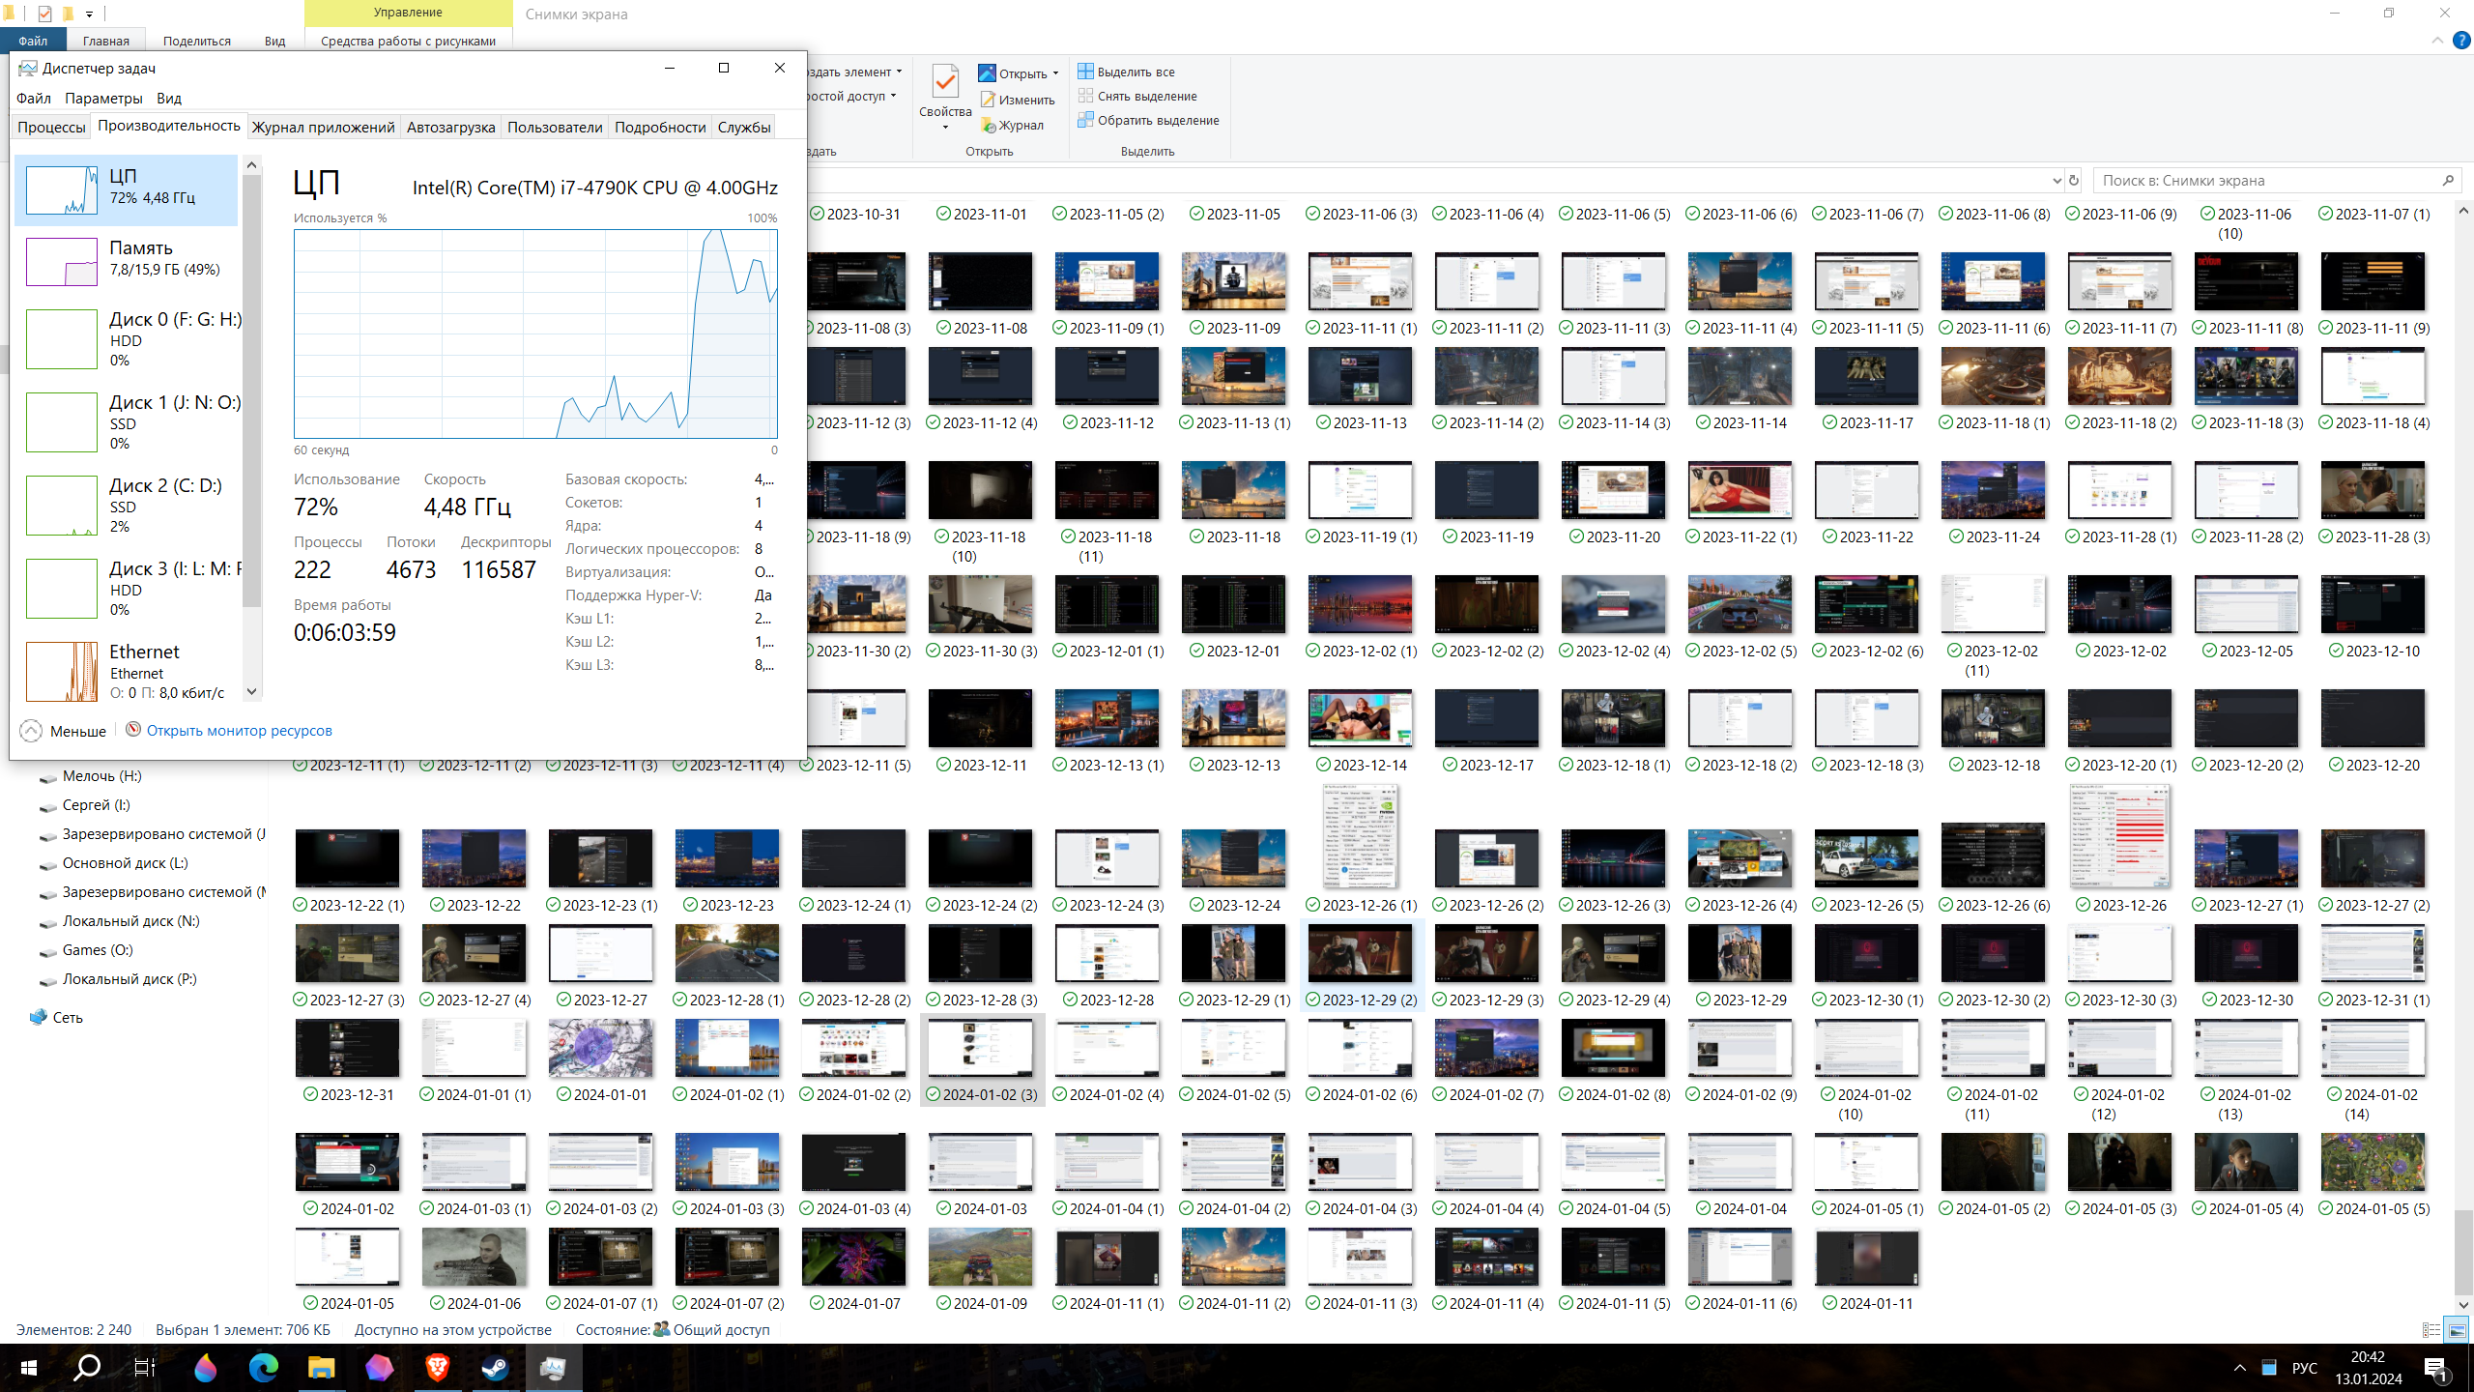Click the refresh icon beside the address bar

(2073, 181)
